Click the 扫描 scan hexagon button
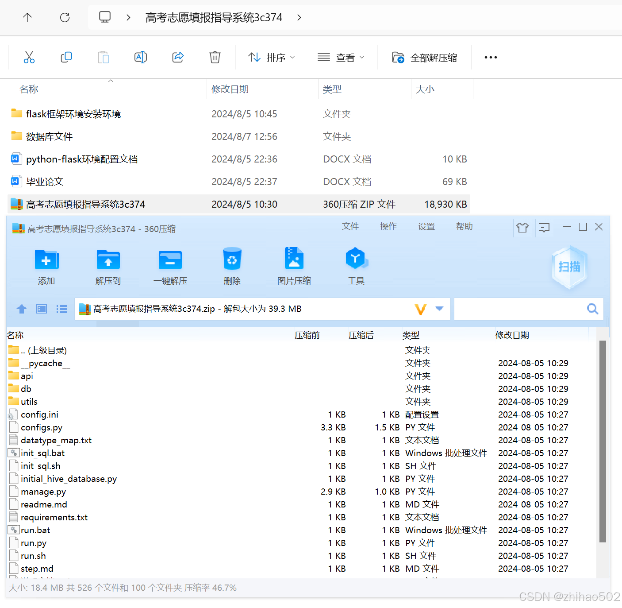The width and height of the screenshot is (622, 608). pos(569,267)
